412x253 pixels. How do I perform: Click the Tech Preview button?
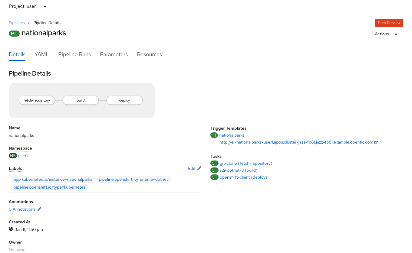(389, 23)
